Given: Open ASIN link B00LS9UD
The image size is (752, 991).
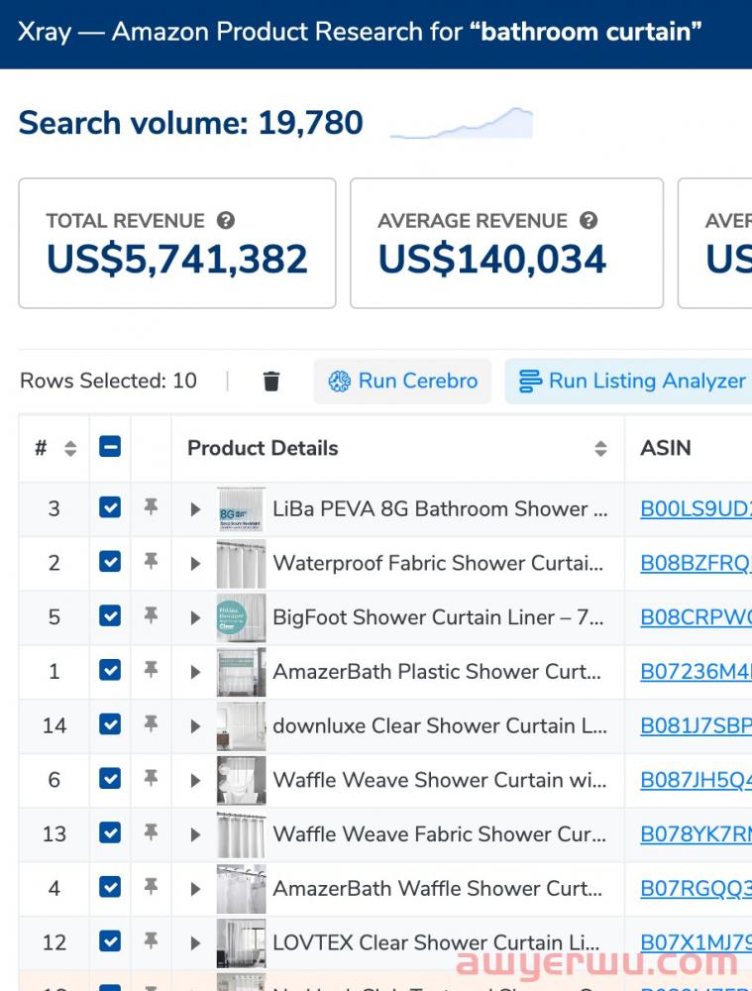Looking at the screenshot, I should (x=696, y=508).
